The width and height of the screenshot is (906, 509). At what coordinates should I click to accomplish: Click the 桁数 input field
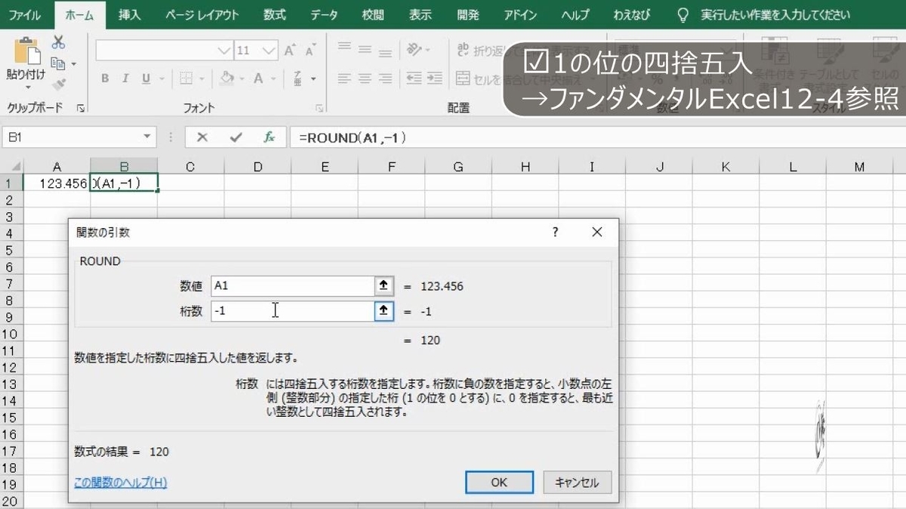point(293,310)
